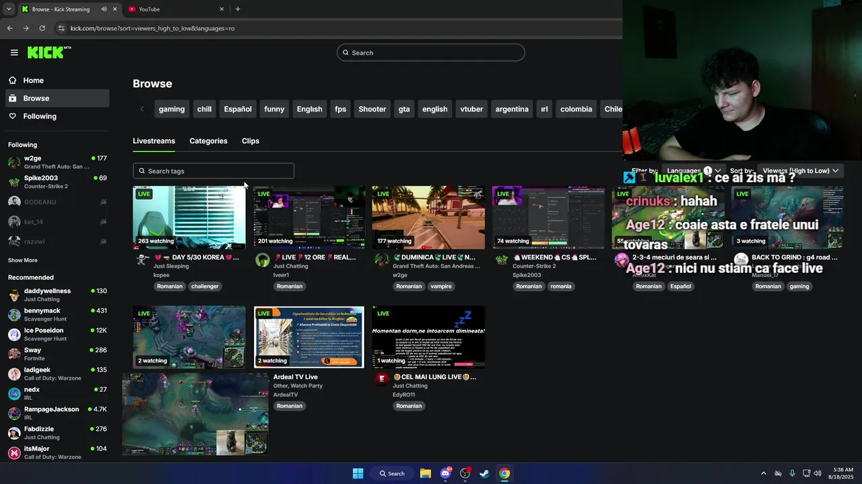Close the YouTube browser tab
Viewport: 862px width, 484px height.
click(222, 9)
